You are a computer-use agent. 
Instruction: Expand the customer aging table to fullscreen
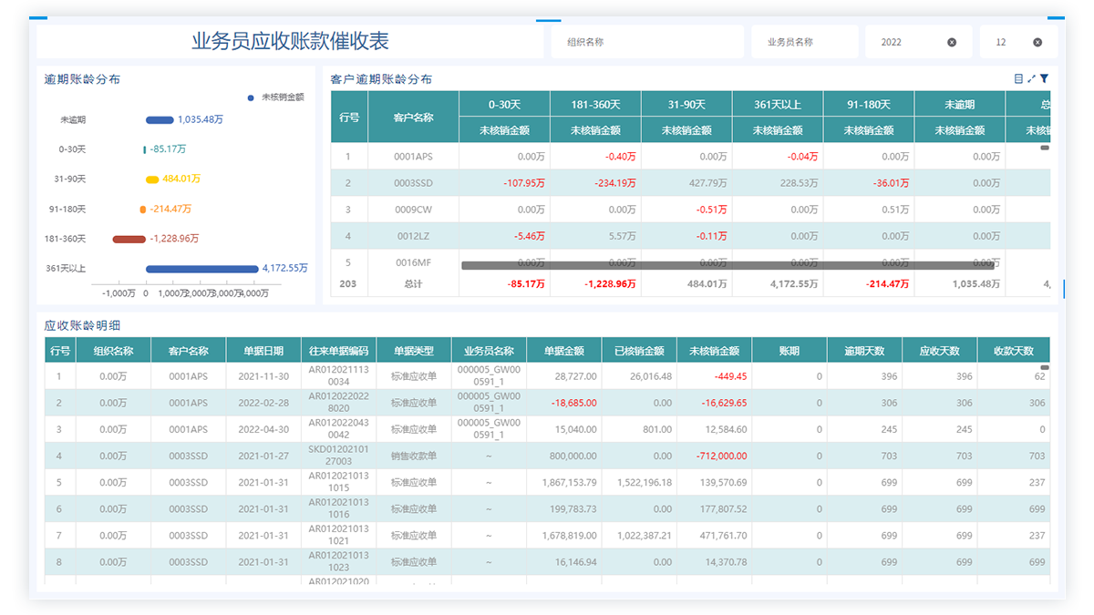pos(1031,79)
